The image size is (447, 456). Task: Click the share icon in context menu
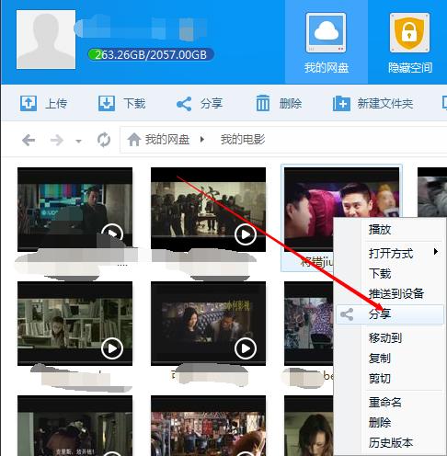point(347,314)
